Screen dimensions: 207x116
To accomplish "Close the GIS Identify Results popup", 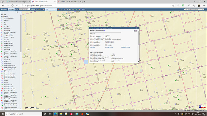I will click(138, 28).
